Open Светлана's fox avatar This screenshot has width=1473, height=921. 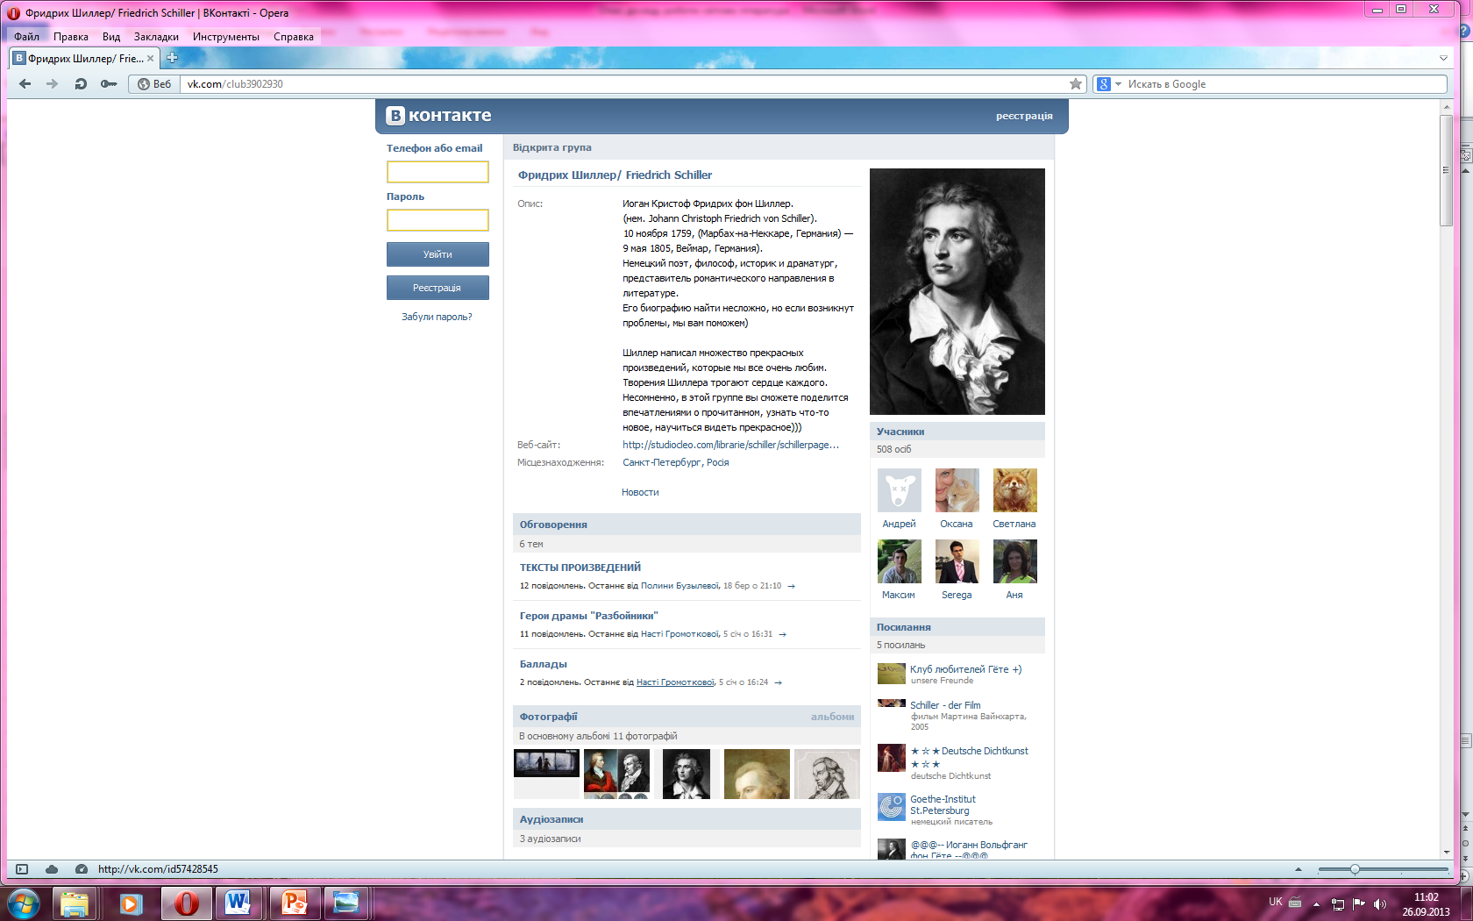point(1014,489)
